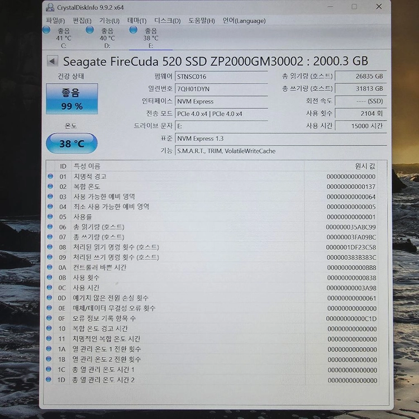
Task: Click the drive letter field E:
Action: [221, 126]
